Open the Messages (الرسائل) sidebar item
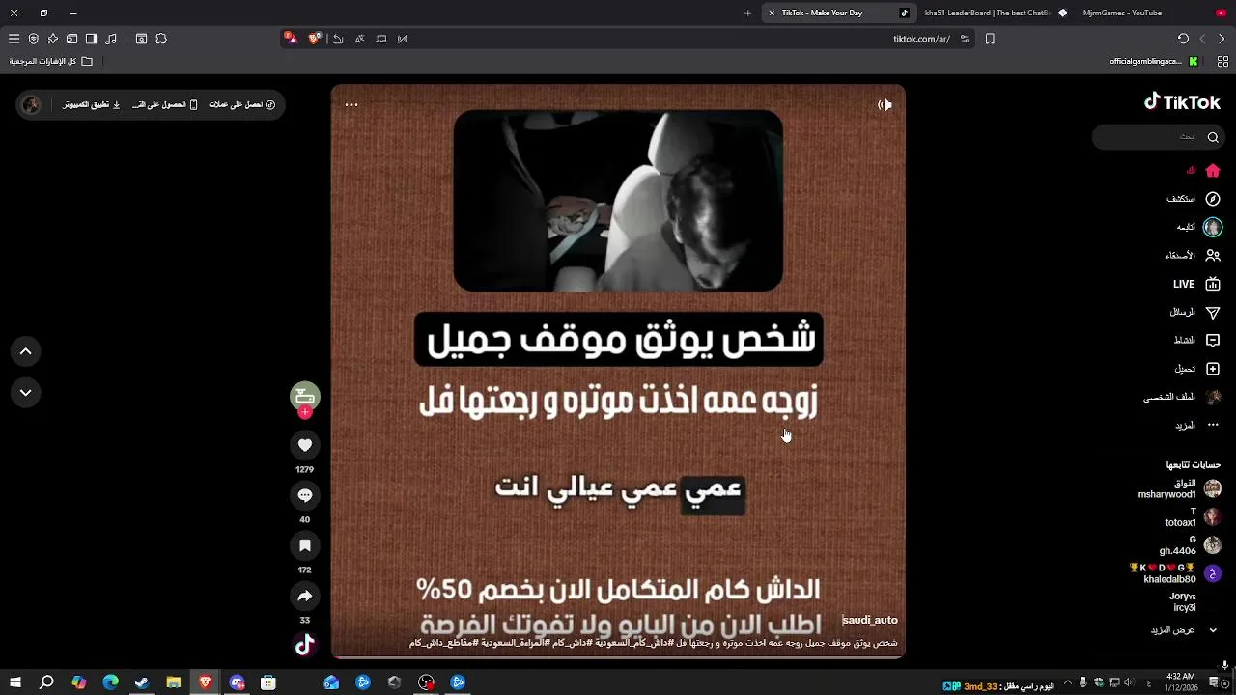Viewport: 1236px width, 695px height. (x=1194, y=312)
